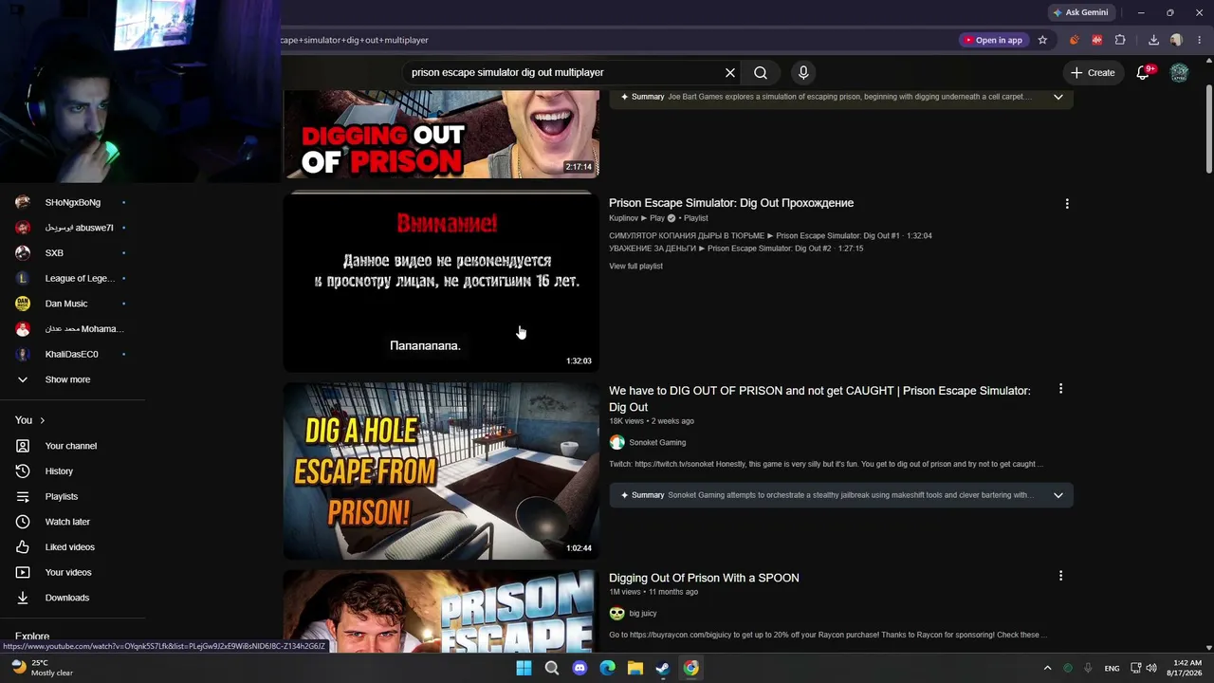Open the Digging Out of Prison thumbnail
This screenshot has height=683, width=1214.
coord(441,134)
